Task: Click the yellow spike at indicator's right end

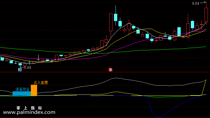Action: point(204,87)
